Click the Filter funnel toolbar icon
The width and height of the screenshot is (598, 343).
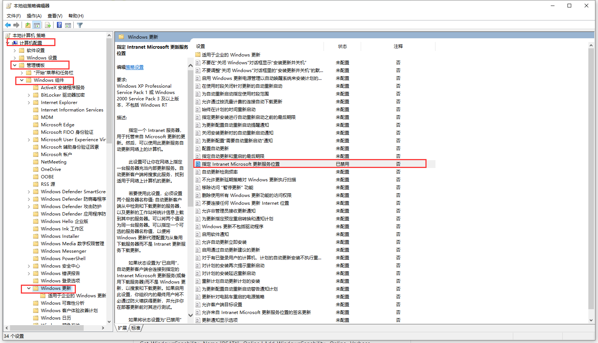(80, 25)
